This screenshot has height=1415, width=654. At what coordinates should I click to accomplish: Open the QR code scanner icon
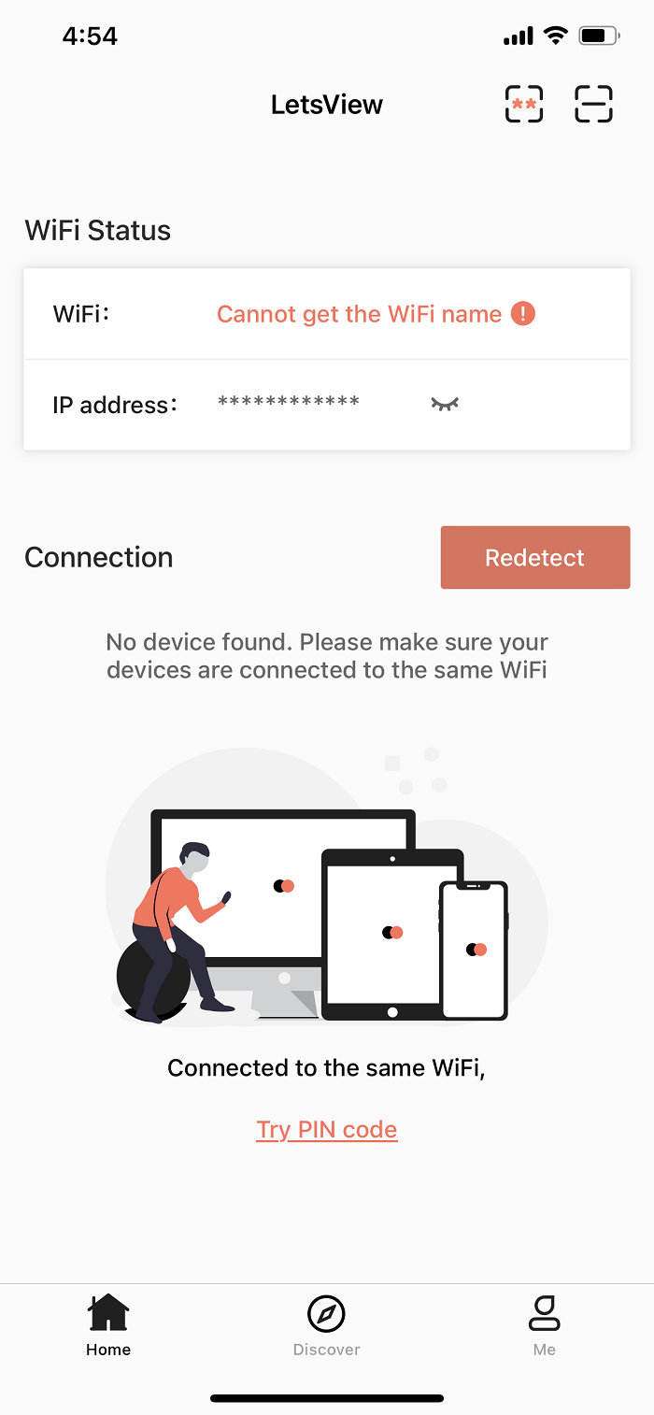click(593, 104)
